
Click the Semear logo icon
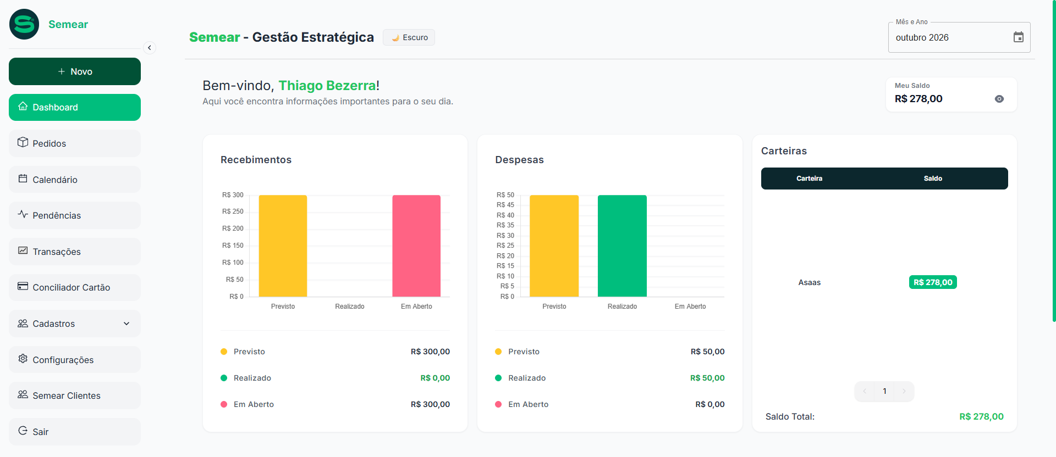24,24
